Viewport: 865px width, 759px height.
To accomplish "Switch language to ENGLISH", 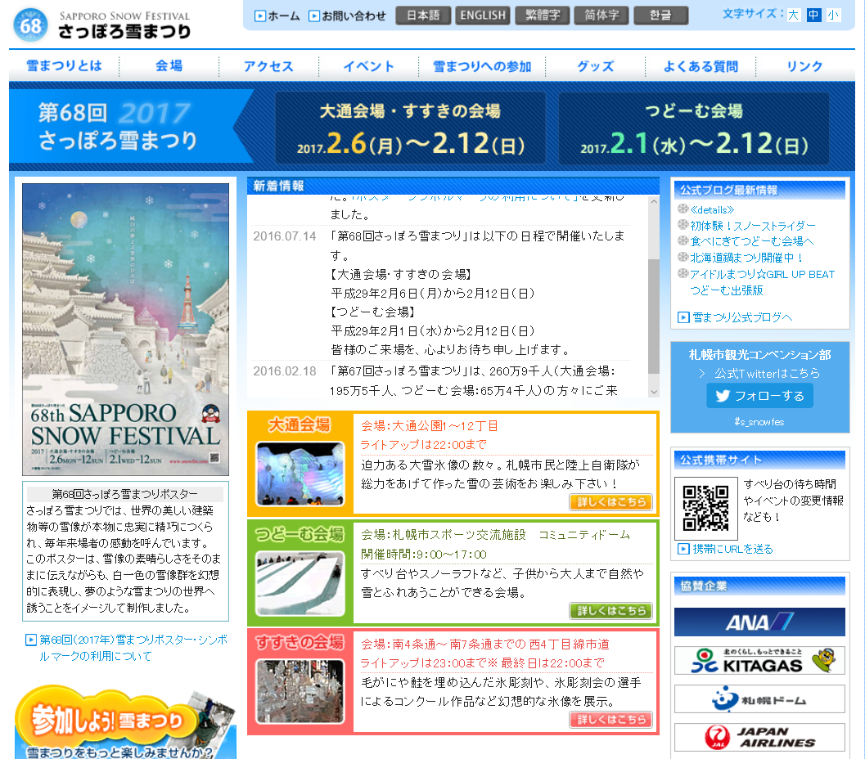I will pos(483,16).
